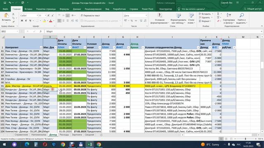Click the Cut scissors icon

(x=13, y=14)
